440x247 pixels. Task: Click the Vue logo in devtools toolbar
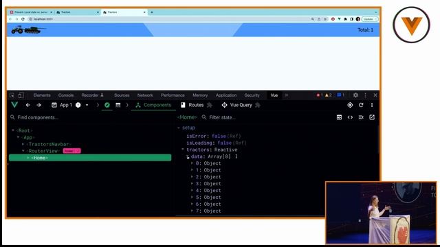[14, 105]
